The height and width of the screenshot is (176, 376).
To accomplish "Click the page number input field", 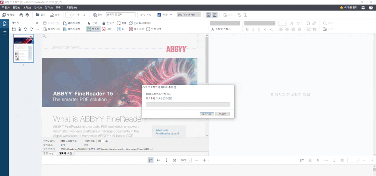I will coord(69,15).
